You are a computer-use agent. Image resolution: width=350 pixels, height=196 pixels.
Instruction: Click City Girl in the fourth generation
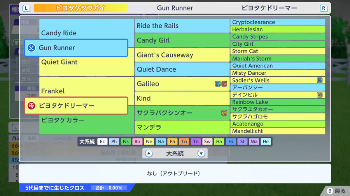(x=278, y=44)
